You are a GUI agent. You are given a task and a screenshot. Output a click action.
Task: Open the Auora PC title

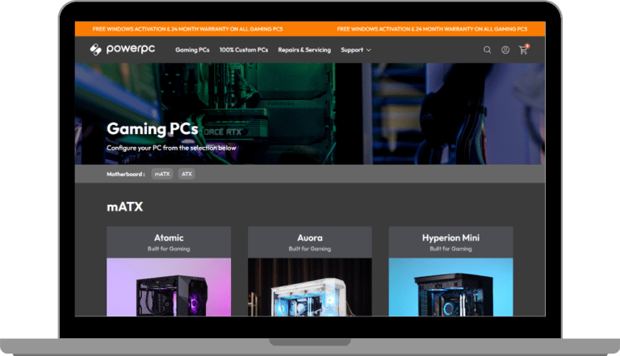pyautogui.click(x=310, y=237)
